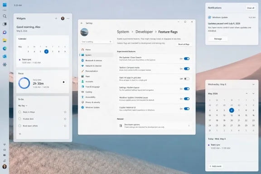The image size is (261, 174).
Task: Select Bluetooth & devices in Settings sidebar
Action: pyautogui.click(x=97, y=60)
